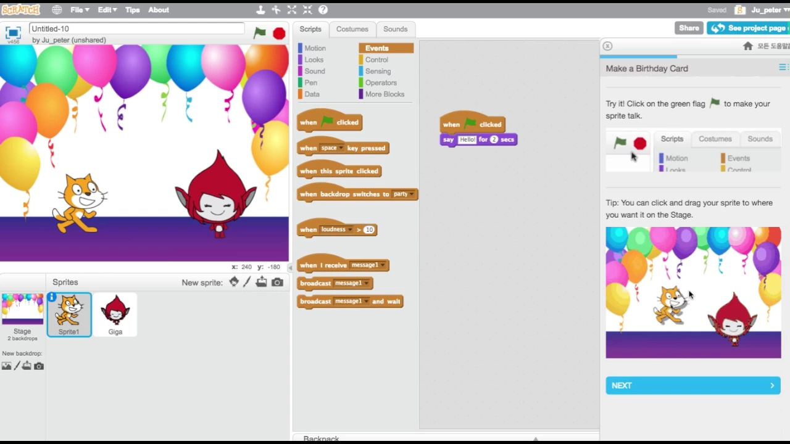
Task: Close the tips panel
Action: click(x=607, y=46)
